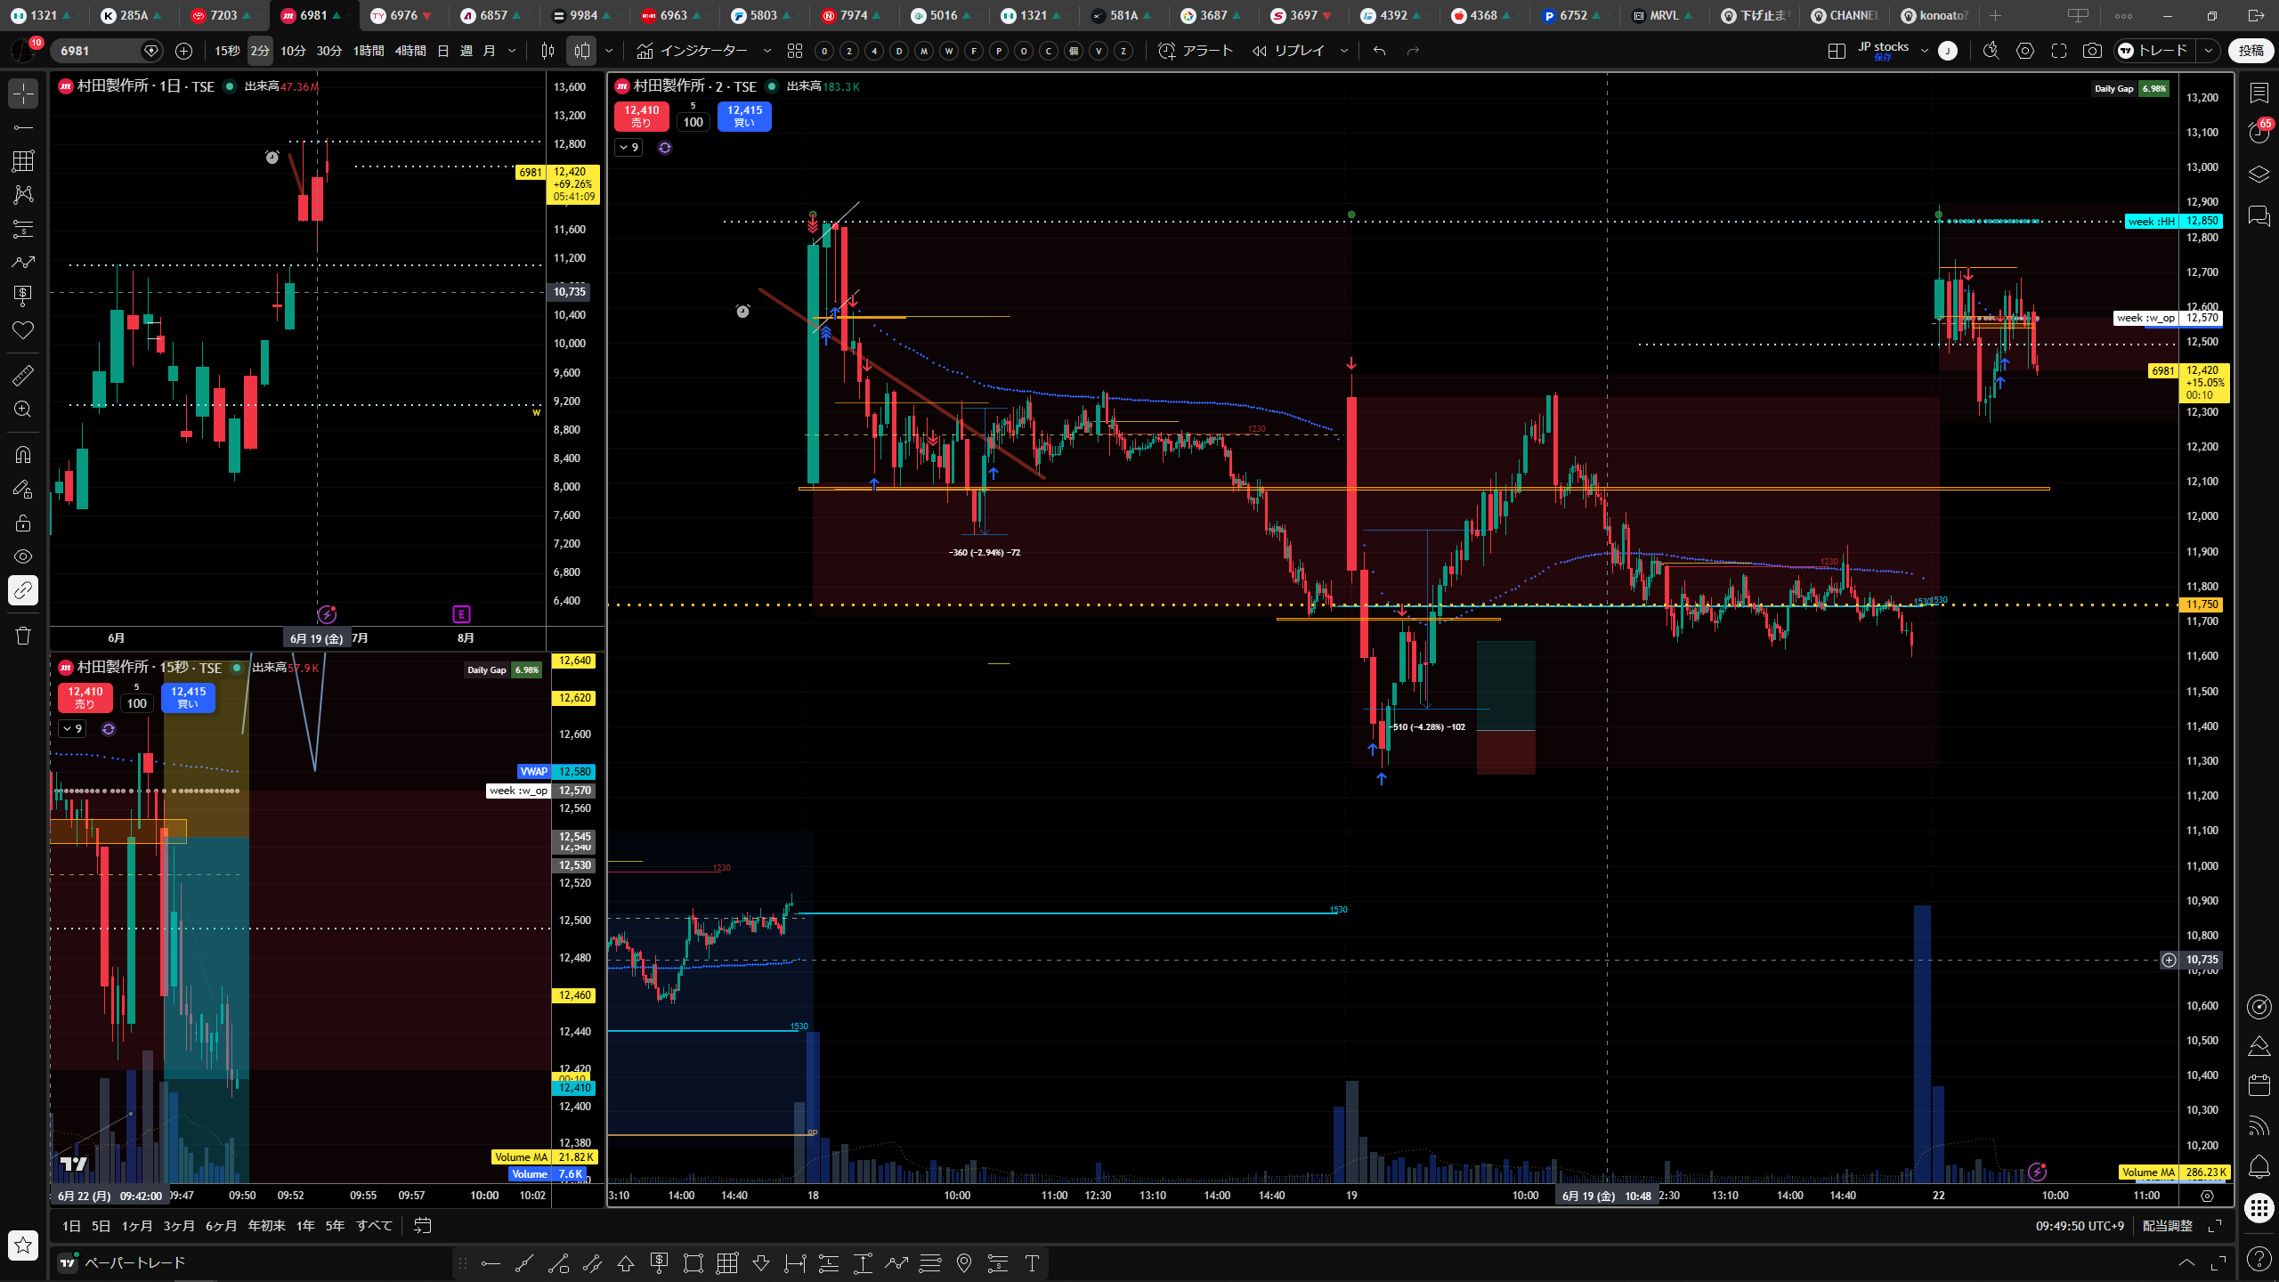The width and height of the screenshot is (2279, 1282).
Task: Delete drawings with the trash can icon
Action: 23,636
